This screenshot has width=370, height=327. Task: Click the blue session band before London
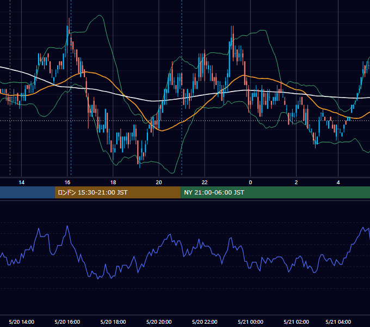27,192
